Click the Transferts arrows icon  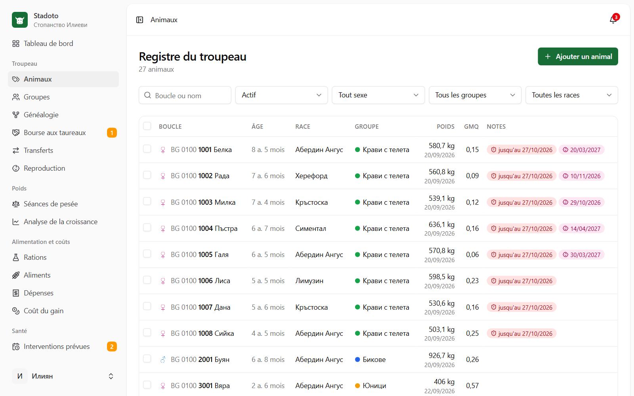pos(16,150)
